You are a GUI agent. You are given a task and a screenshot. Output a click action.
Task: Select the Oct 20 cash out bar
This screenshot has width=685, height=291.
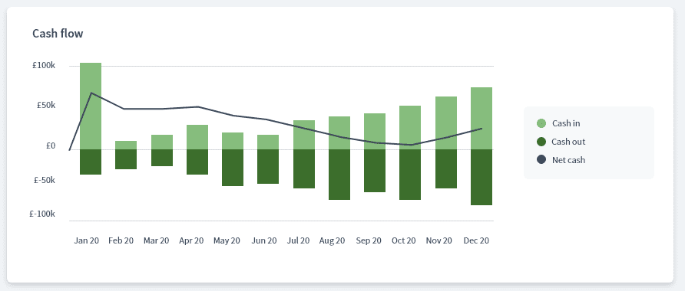[x=410, y=175]
